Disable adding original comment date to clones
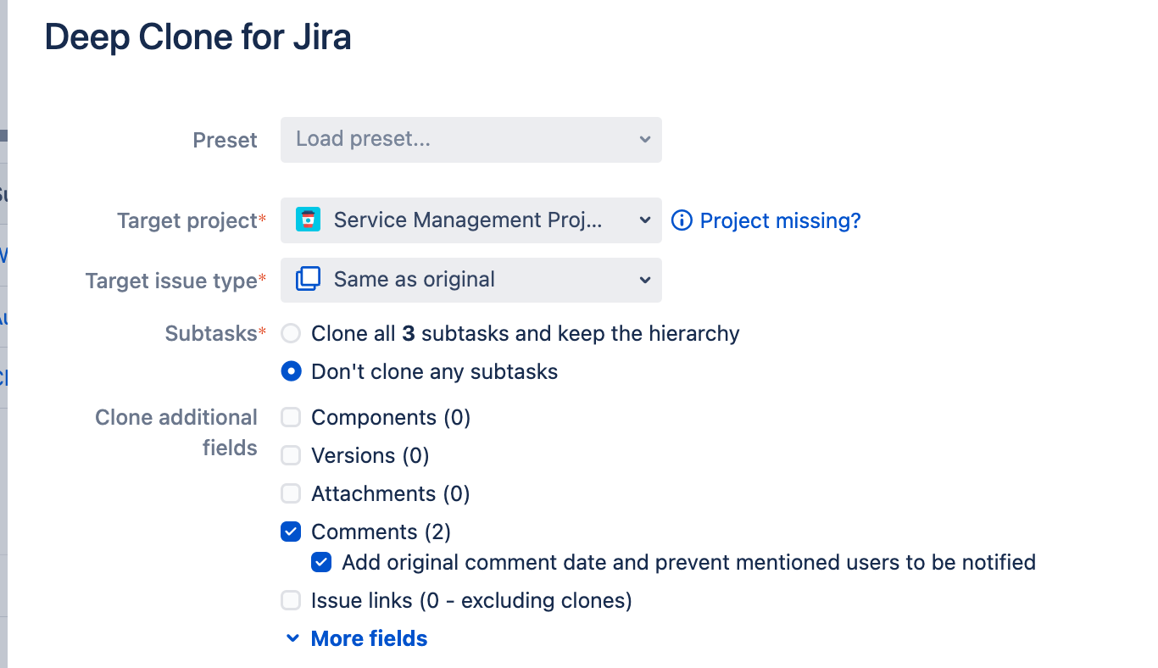This screenshot has height=668, width=1158. tap(320, 562)
